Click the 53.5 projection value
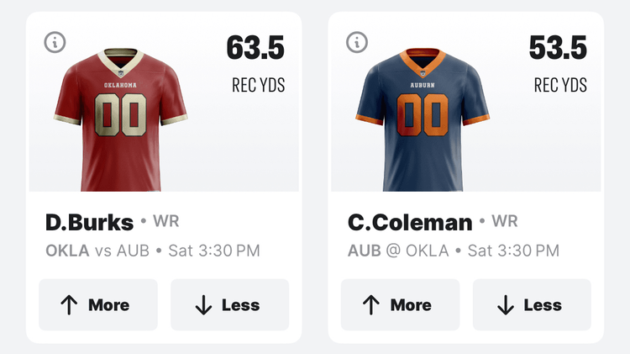 point(558,49)
